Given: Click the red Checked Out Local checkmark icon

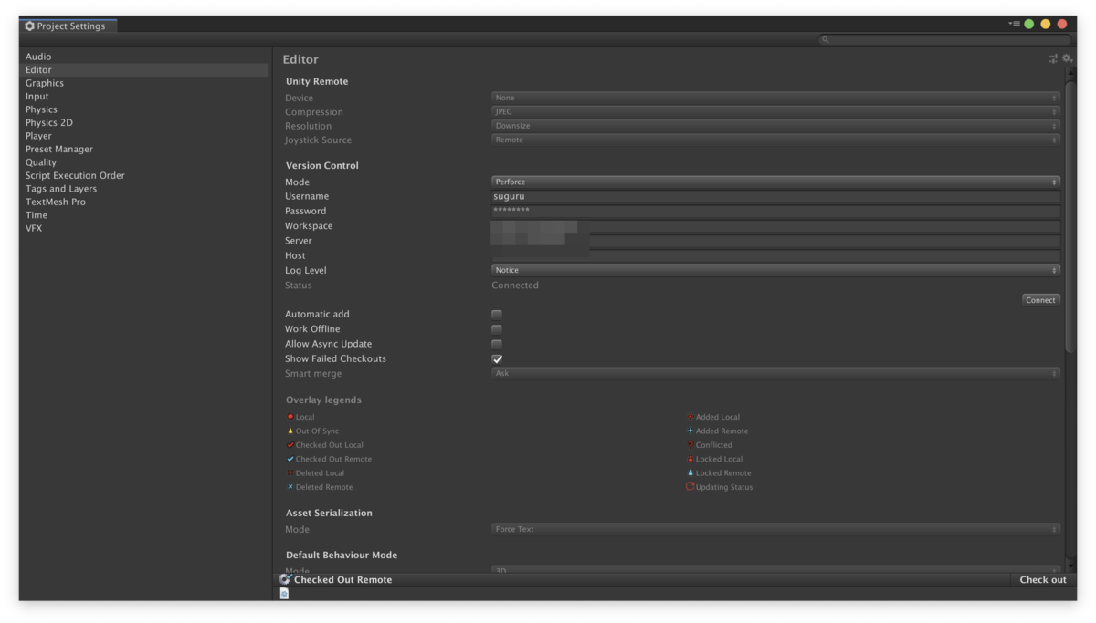Looking at the screenshot, I should [290, 445].
